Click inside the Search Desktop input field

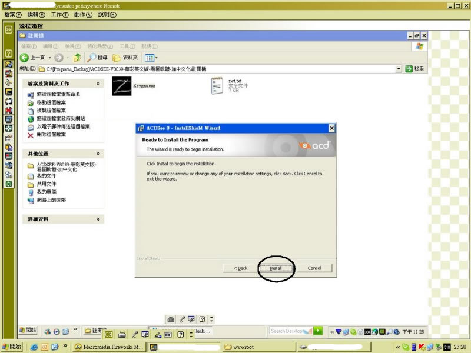point(288,331)
